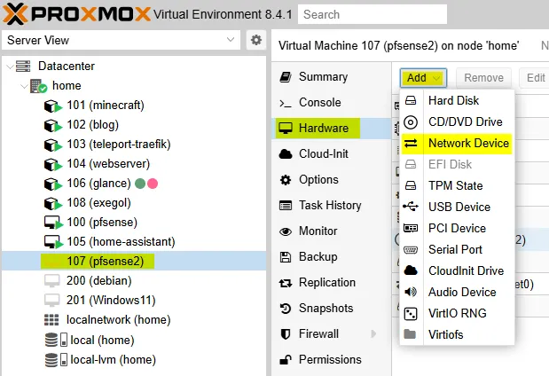Click the TPM State drive icon
Image resolution: width=549 pixels, height=376 pixels.
[x=411, y=185]
